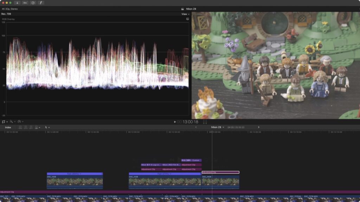Click the 04:20 / 25:35:20 duration text
Viewport: 360px width, 202px height.
(236, 128)
